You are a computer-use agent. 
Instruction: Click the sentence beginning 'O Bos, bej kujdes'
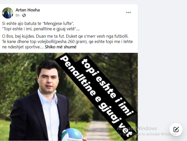click(65, 36)
